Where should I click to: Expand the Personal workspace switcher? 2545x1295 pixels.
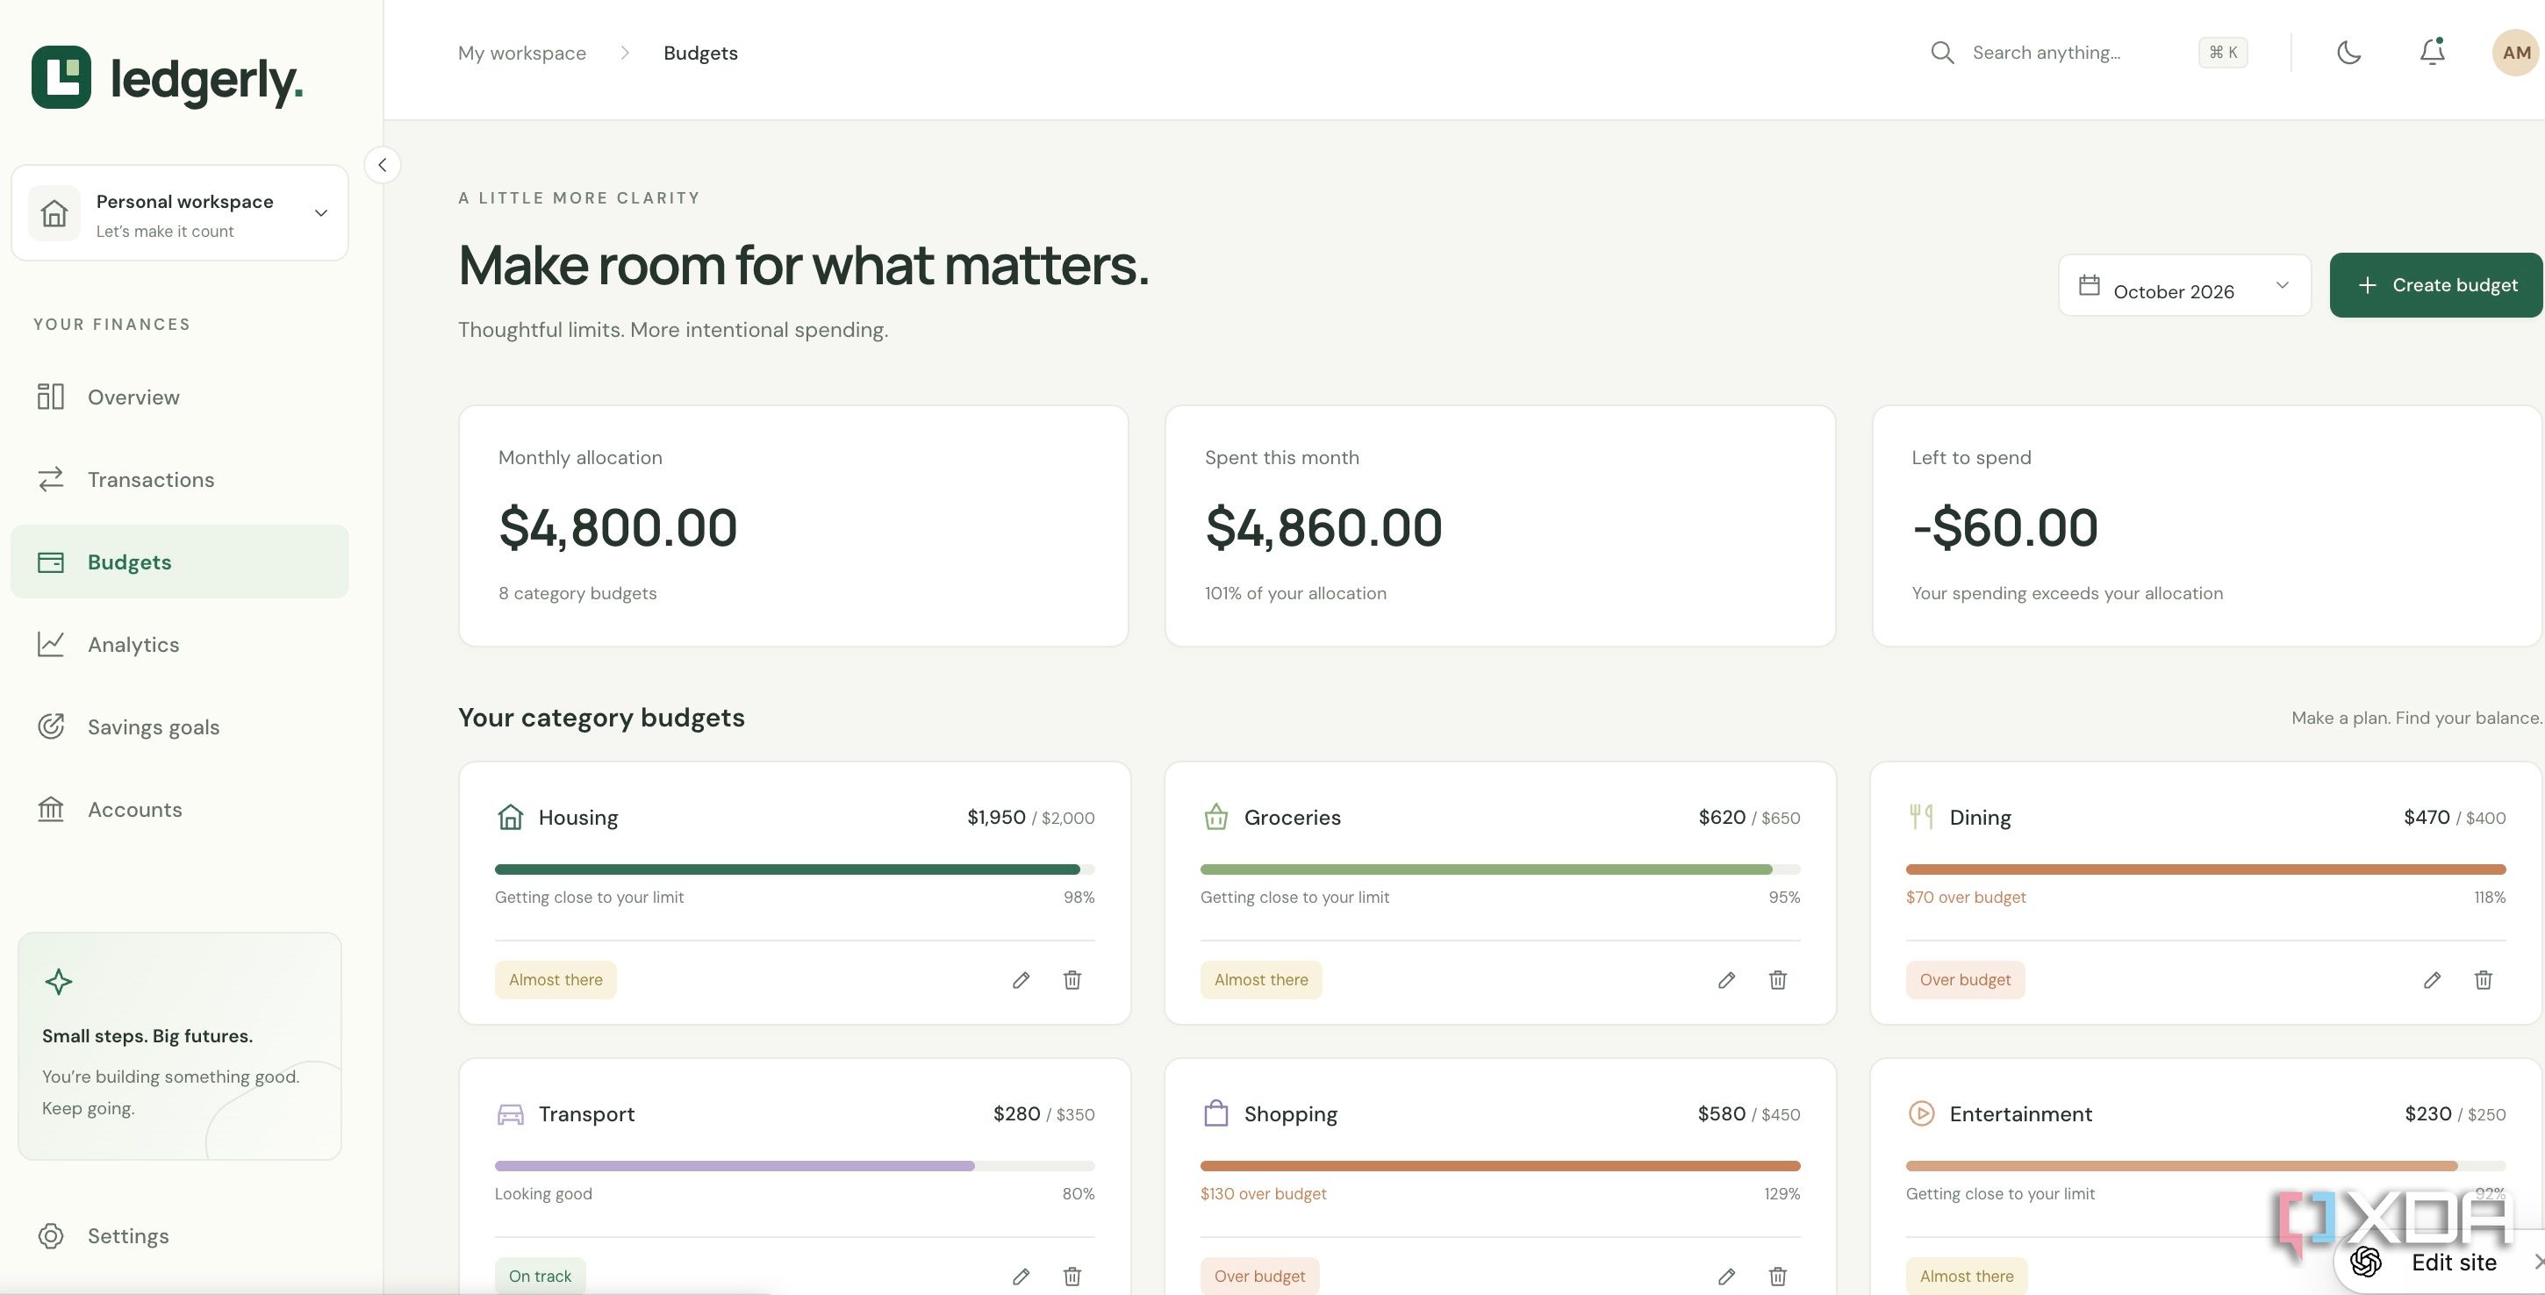[x=180, y=213]
